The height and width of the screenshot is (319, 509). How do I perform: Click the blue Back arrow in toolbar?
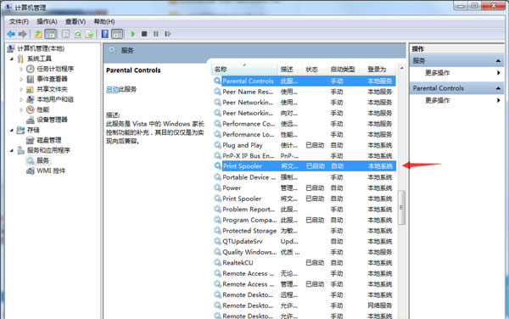coord(11,34)
